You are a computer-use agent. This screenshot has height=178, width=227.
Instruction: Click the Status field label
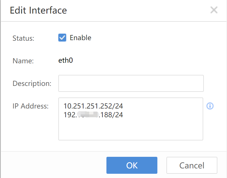click(23, 38)
